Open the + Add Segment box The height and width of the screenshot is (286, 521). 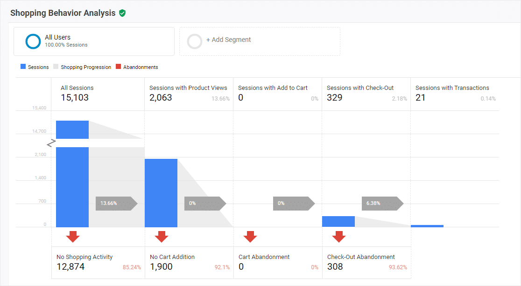tap(260, 41)
